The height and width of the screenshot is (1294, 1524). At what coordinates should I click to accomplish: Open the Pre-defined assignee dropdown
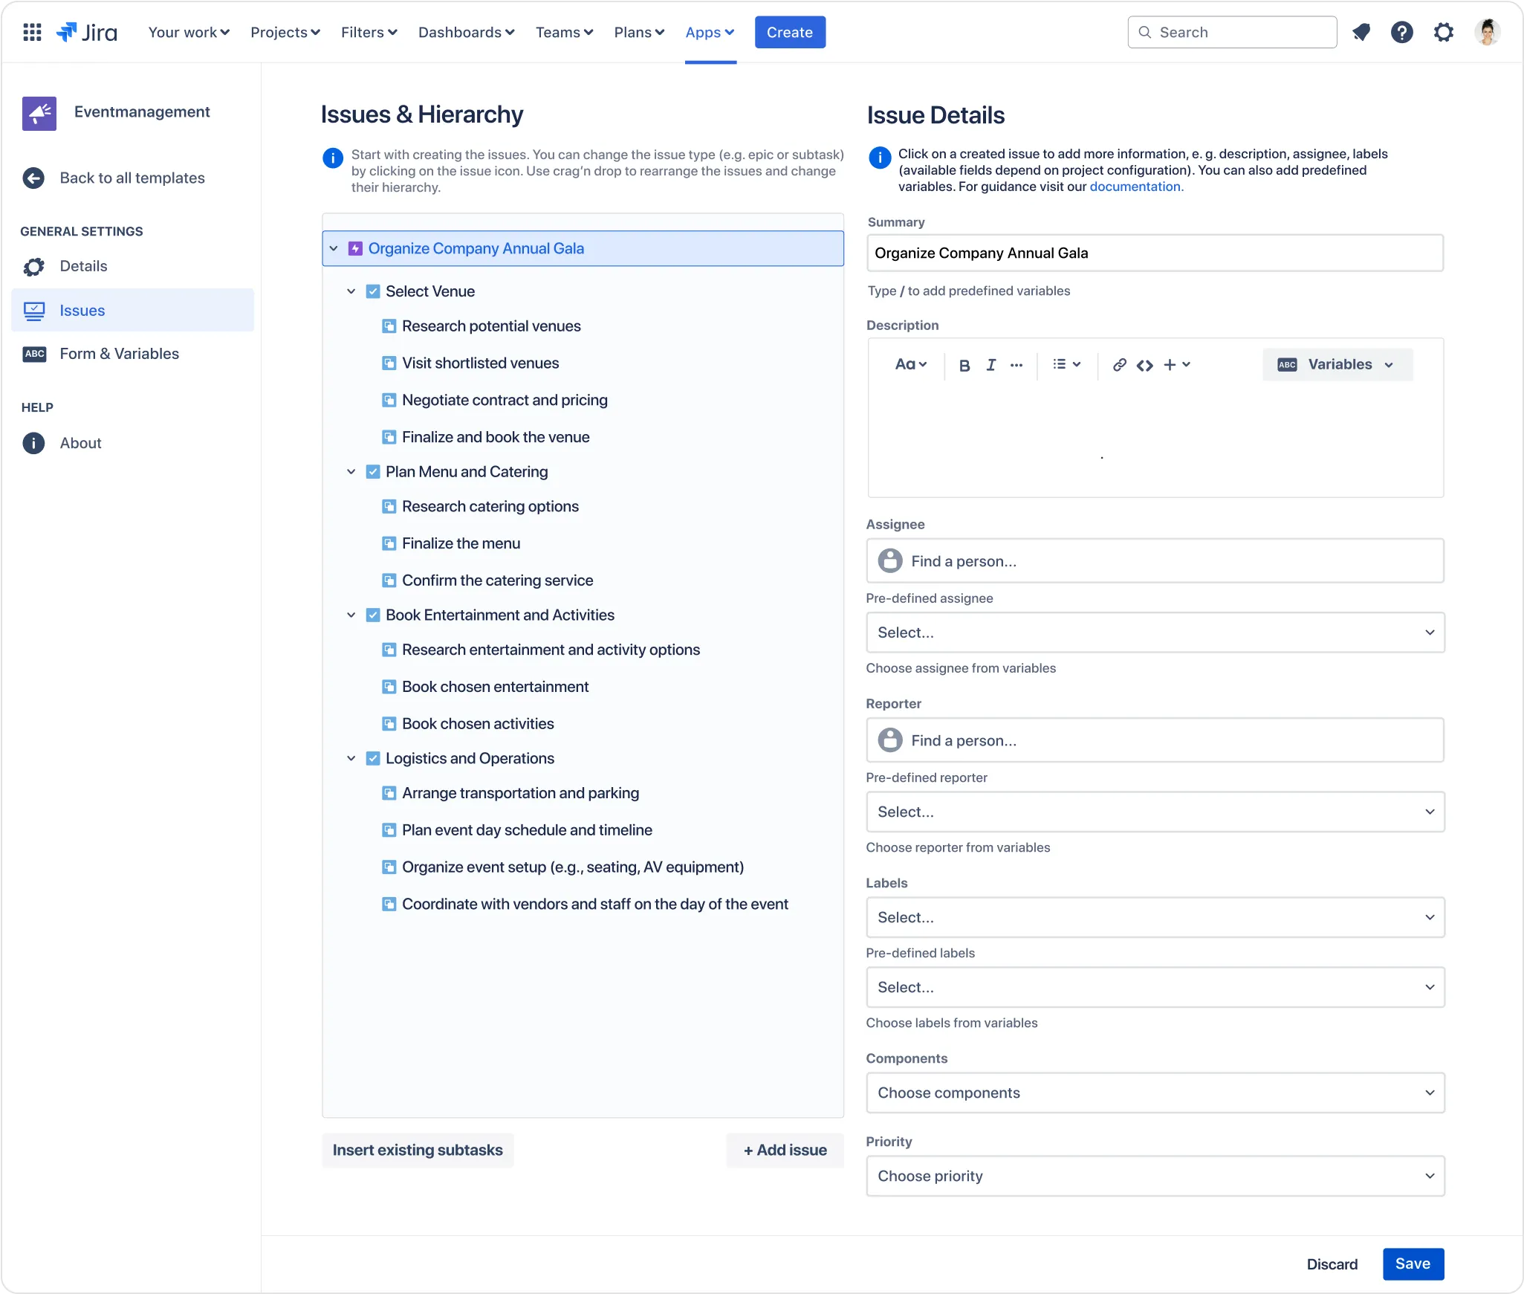(x=1155, y=633)
